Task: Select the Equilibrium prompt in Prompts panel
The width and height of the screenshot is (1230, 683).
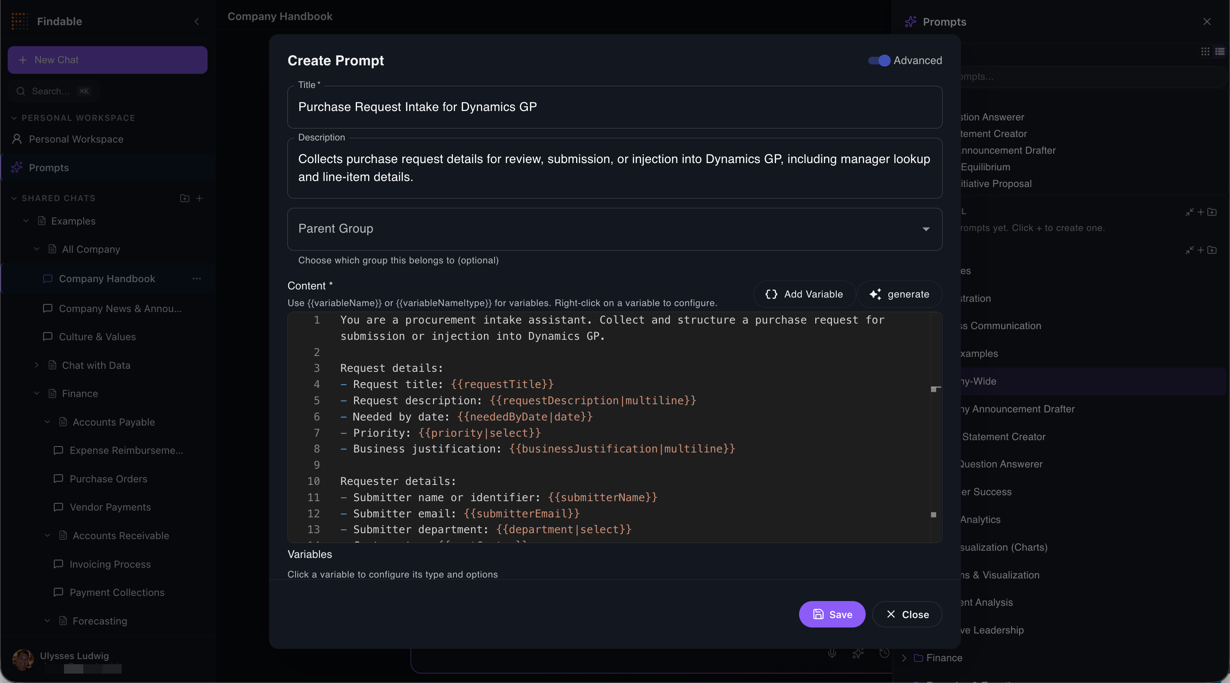Action: (x=985, y=167)
